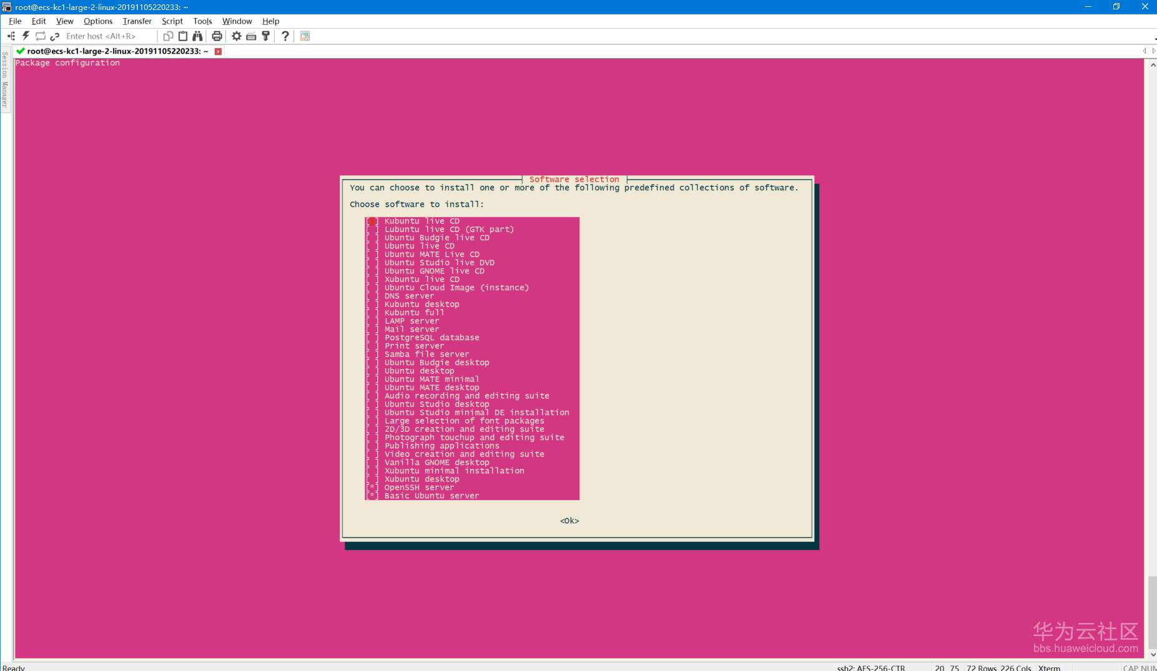Open the View menu

pyautogui.click(x=65, y=21)
